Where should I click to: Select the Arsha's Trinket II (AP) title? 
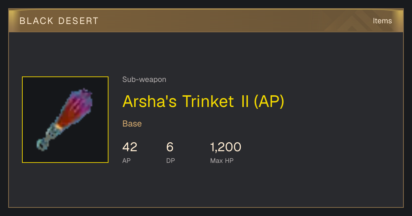203,101
